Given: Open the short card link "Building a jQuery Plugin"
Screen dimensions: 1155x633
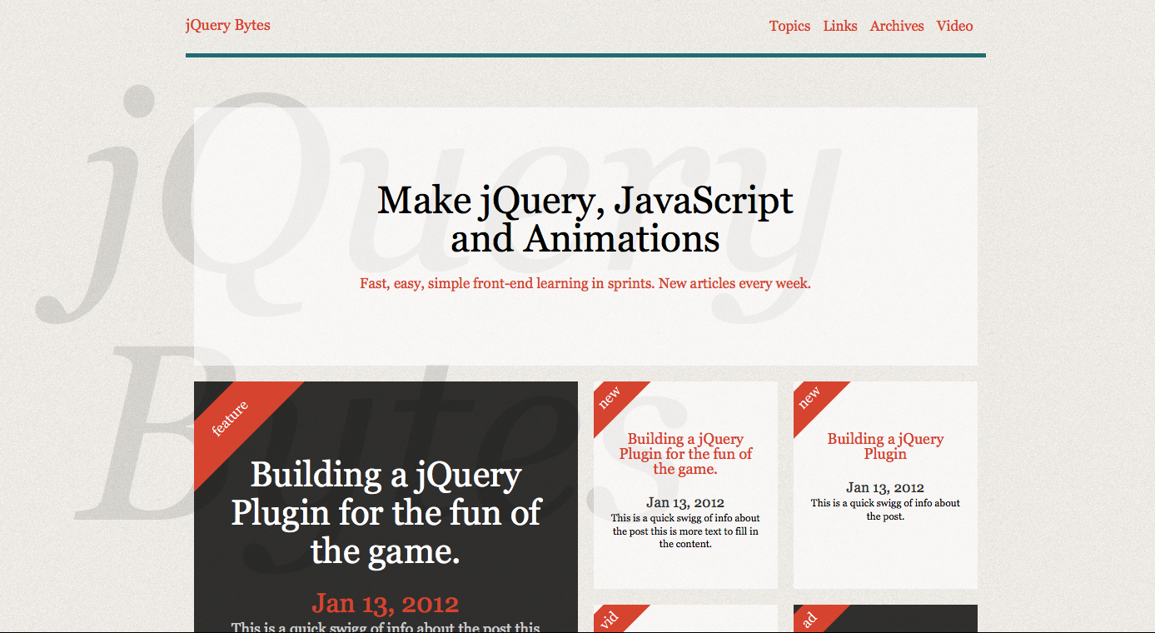Looking at the screenshot, I should [x=885, y=446].
